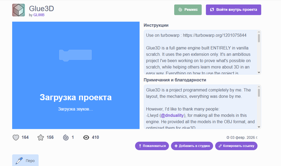Click the eye views icon beside 410
281x166 pixels.
[x=86, y=138]
